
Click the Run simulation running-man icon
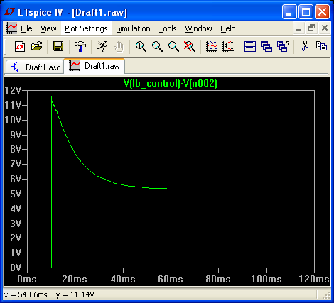102,46
